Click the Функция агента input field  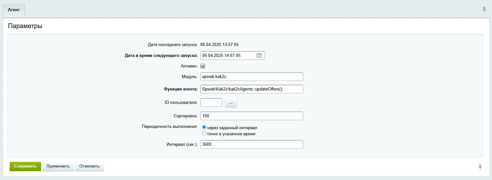[251, 89]
